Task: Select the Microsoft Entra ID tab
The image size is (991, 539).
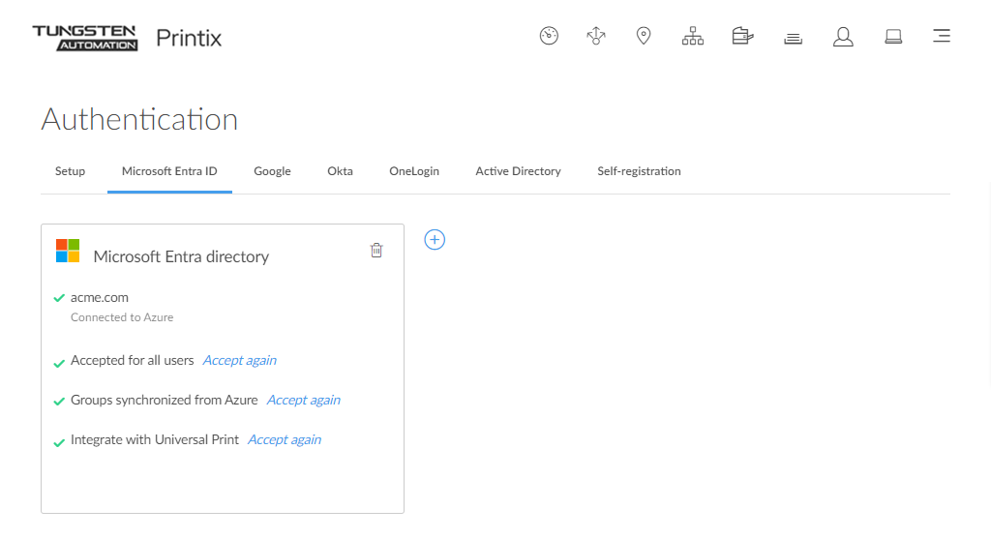Action: click(169, 171)
